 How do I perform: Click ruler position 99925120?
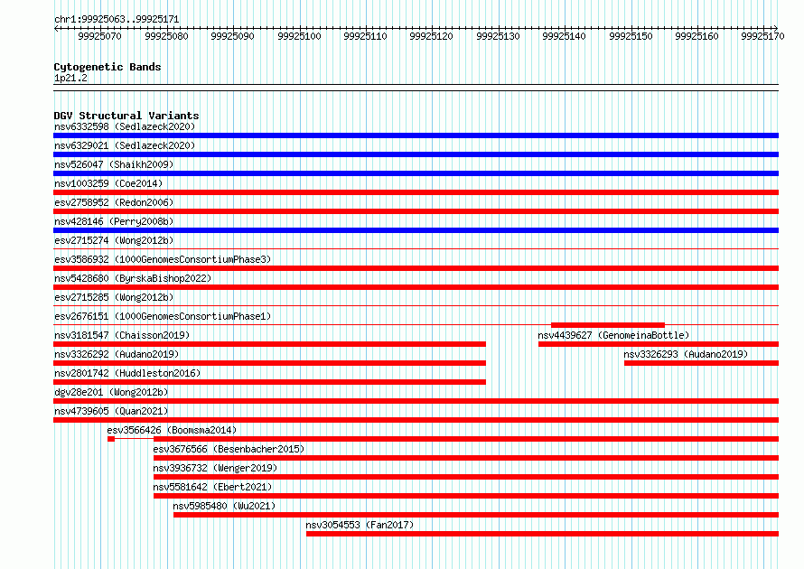(x=432, y=36)
